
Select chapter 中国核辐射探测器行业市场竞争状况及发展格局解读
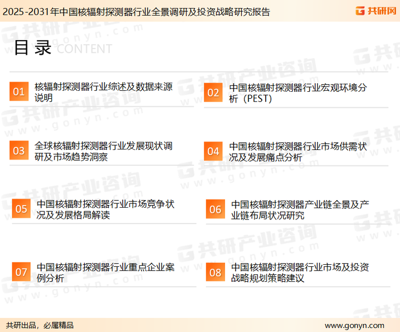[106, 209]
